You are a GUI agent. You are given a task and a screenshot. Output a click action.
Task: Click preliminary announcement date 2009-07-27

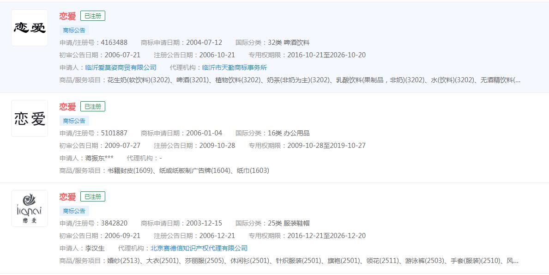(x=122, y=146)
